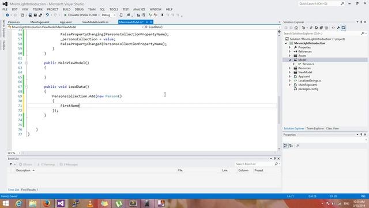Click the Windows Start button
Viewport: 369px width, 208px height.
(x=6, y=203)
